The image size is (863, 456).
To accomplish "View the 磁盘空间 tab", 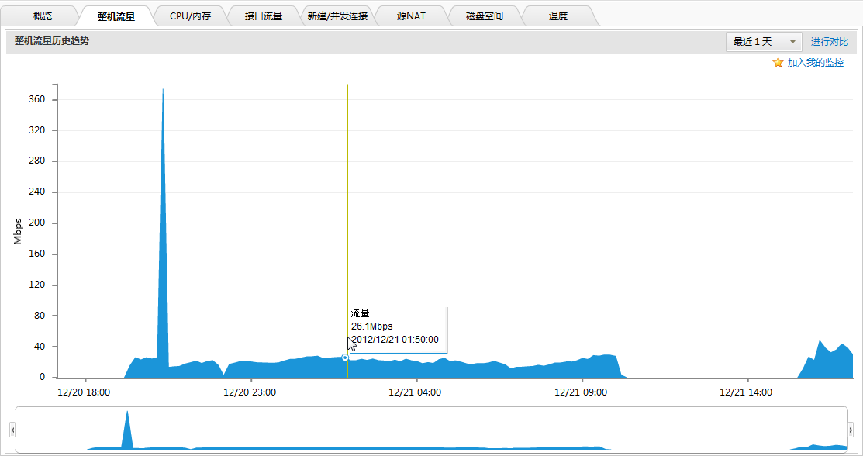I will coord(485,16).
